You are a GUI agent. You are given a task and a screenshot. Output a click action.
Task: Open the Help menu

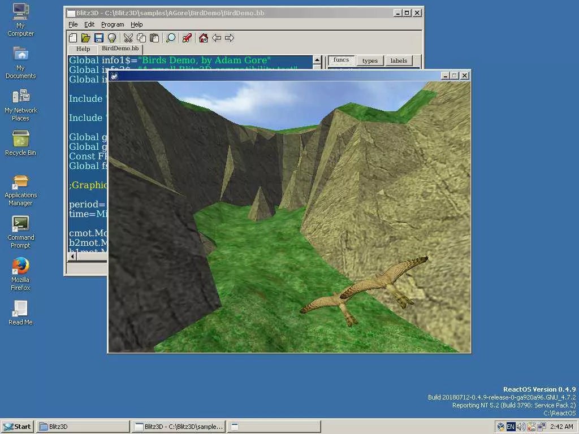tap(137, 24)
